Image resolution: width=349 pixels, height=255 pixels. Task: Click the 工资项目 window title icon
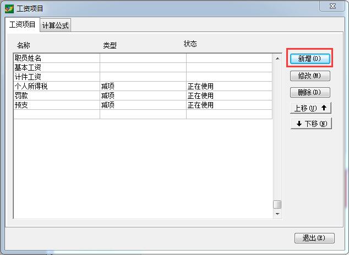coord(9,9)
